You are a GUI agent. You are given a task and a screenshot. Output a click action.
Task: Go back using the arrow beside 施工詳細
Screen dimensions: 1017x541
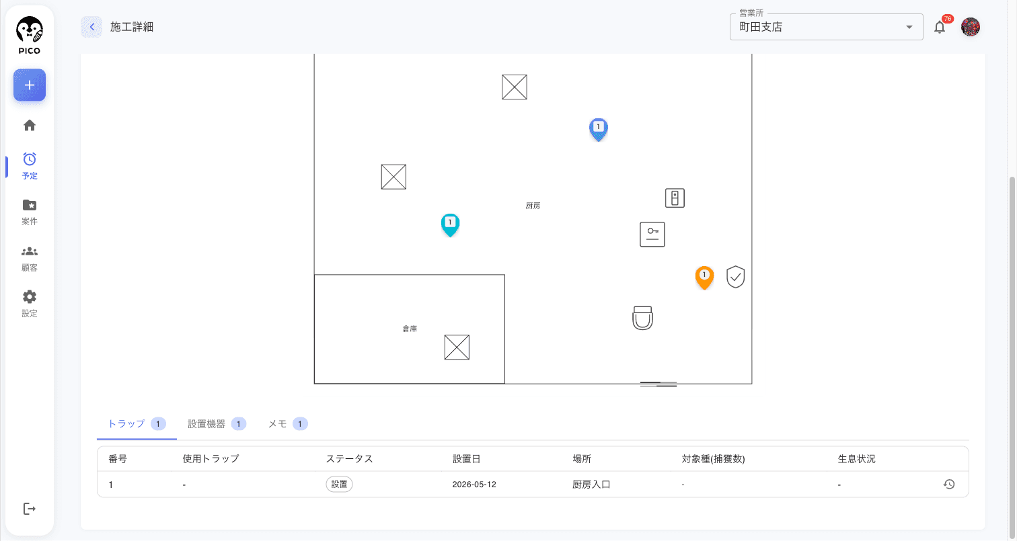pos(91,27)
